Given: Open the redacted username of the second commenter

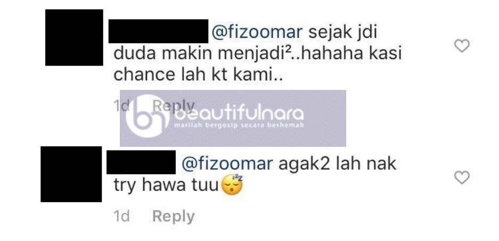Looking at the screenshot, I should tap(141, 162).
